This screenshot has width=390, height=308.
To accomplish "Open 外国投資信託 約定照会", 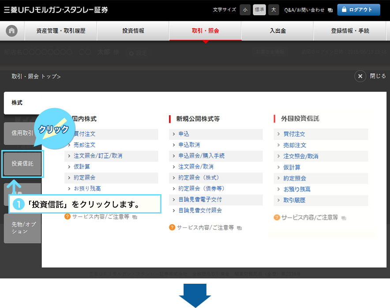I will [295, 178].
